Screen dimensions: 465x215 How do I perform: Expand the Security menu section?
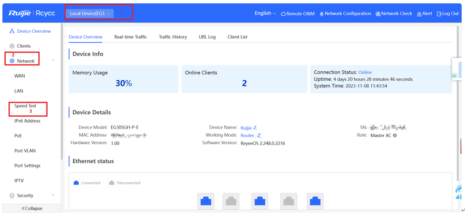53,196
